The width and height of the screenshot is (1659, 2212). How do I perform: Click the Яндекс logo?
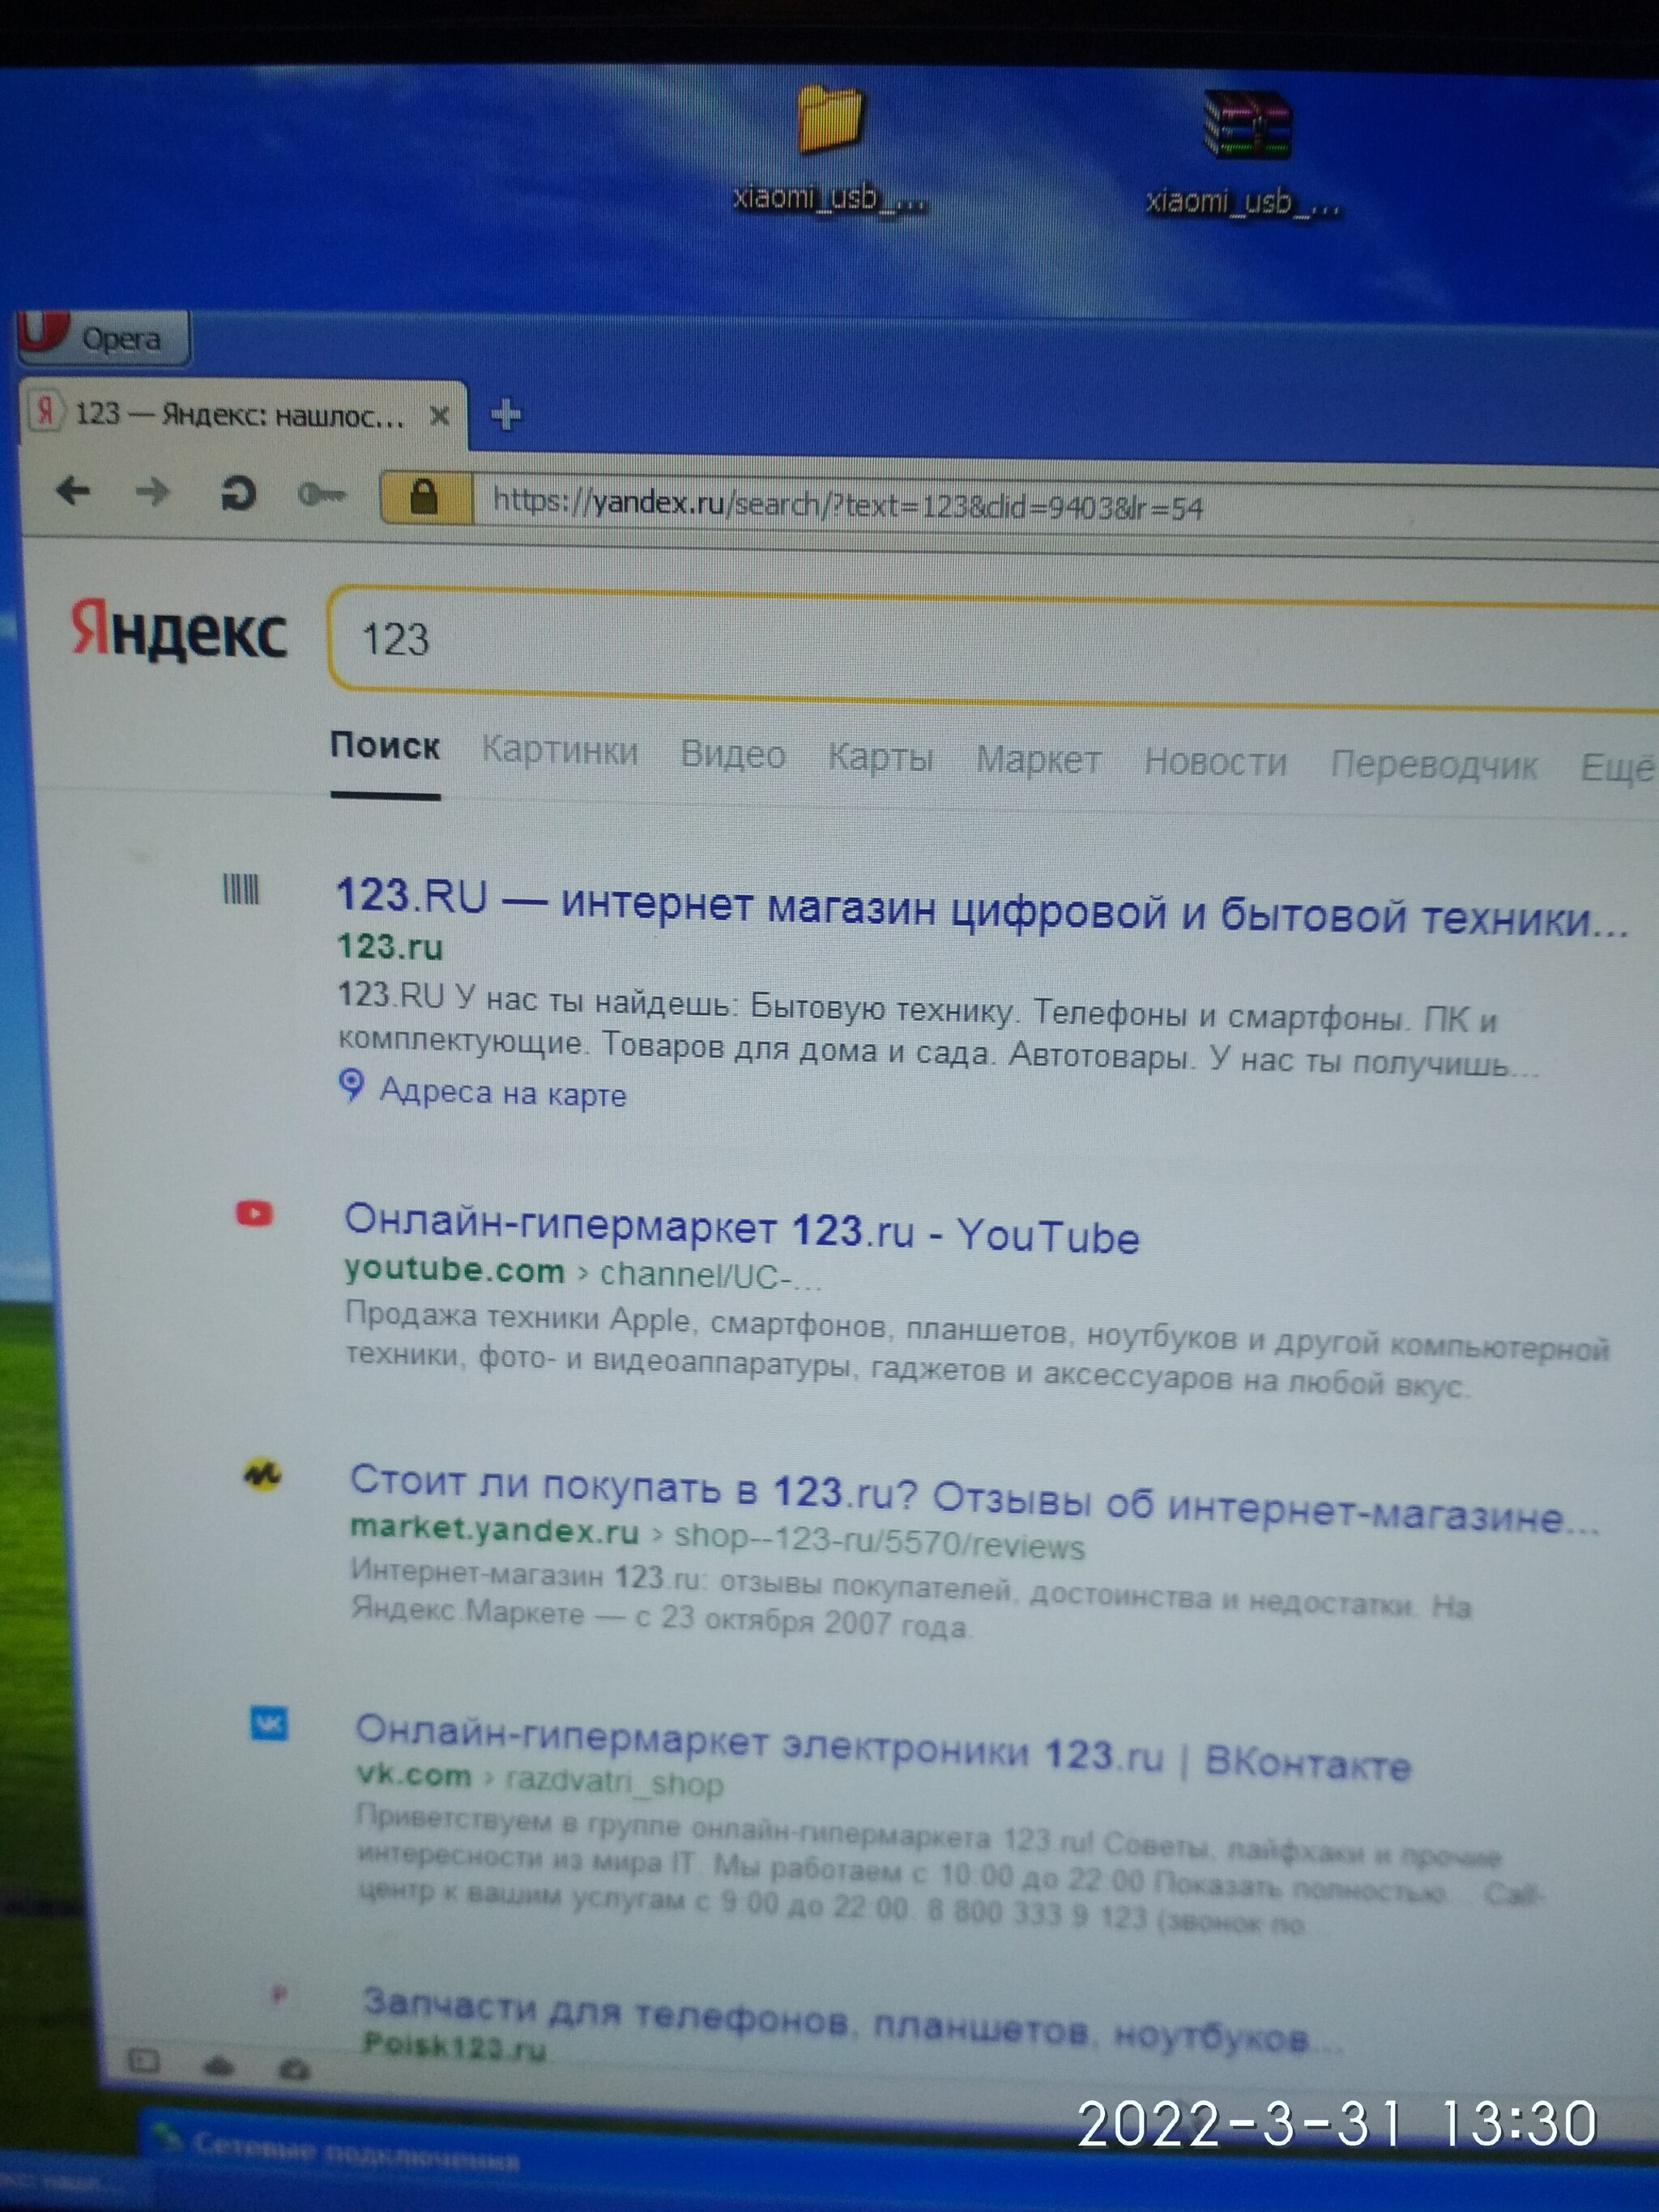point(178,631)
